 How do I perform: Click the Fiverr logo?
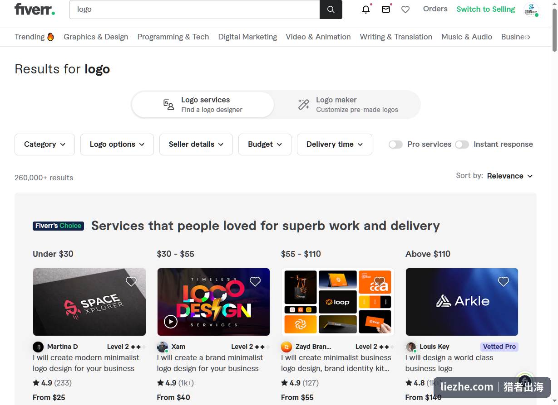click(35, 9)
